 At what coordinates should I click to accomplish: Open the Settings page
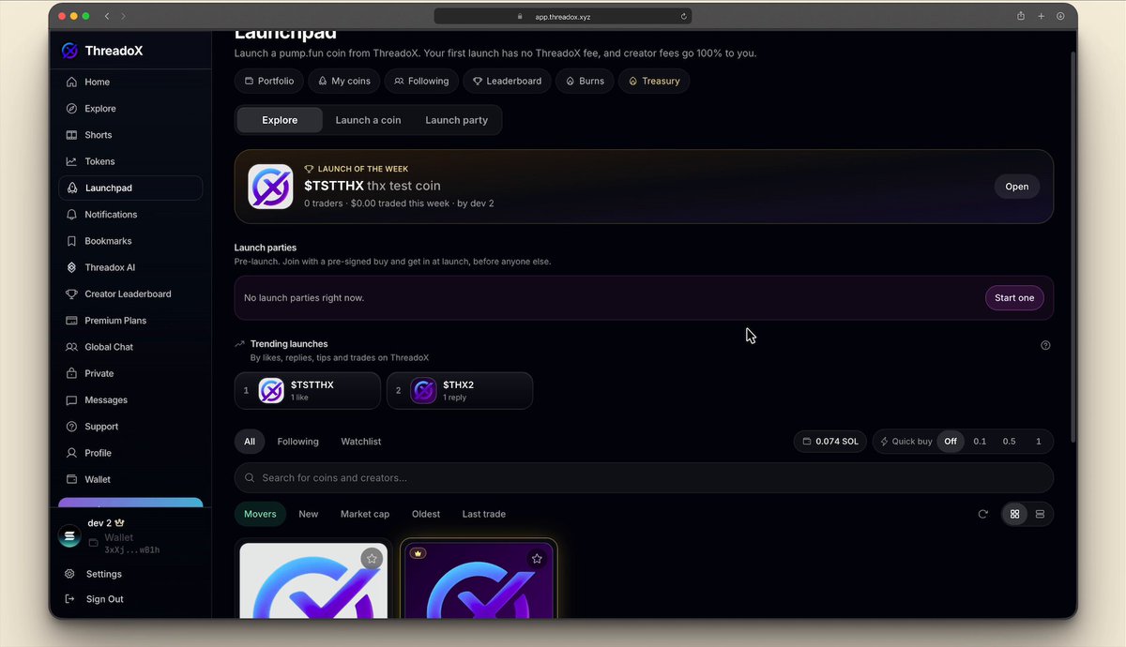(103, 574)
